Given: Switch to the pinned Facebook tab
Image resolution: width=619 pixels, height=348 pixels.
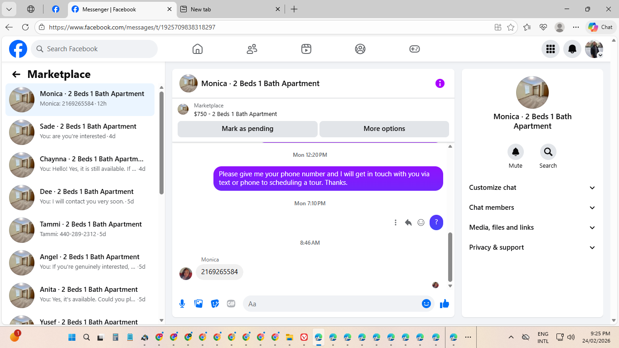Looking at the screenshot, I should [x=55, y=9].
